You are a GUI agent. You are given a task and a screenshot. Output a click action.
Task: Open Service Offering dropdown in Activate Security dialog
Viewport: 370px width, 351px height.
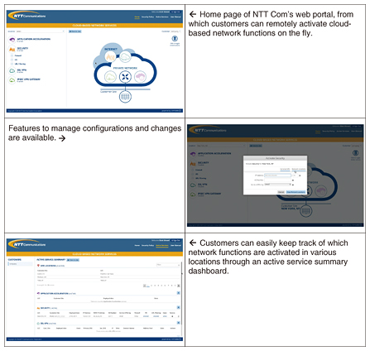point(277,185)
